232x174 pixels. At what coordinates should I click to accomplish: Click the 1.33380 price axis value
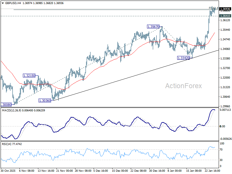tap(225, 59)
